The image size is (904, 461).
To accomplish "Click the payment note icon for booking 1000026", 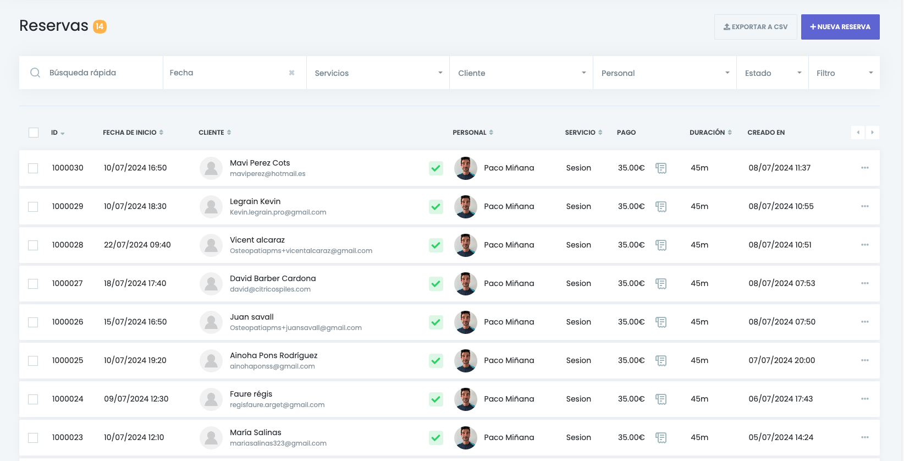I will tap(661, 322).
